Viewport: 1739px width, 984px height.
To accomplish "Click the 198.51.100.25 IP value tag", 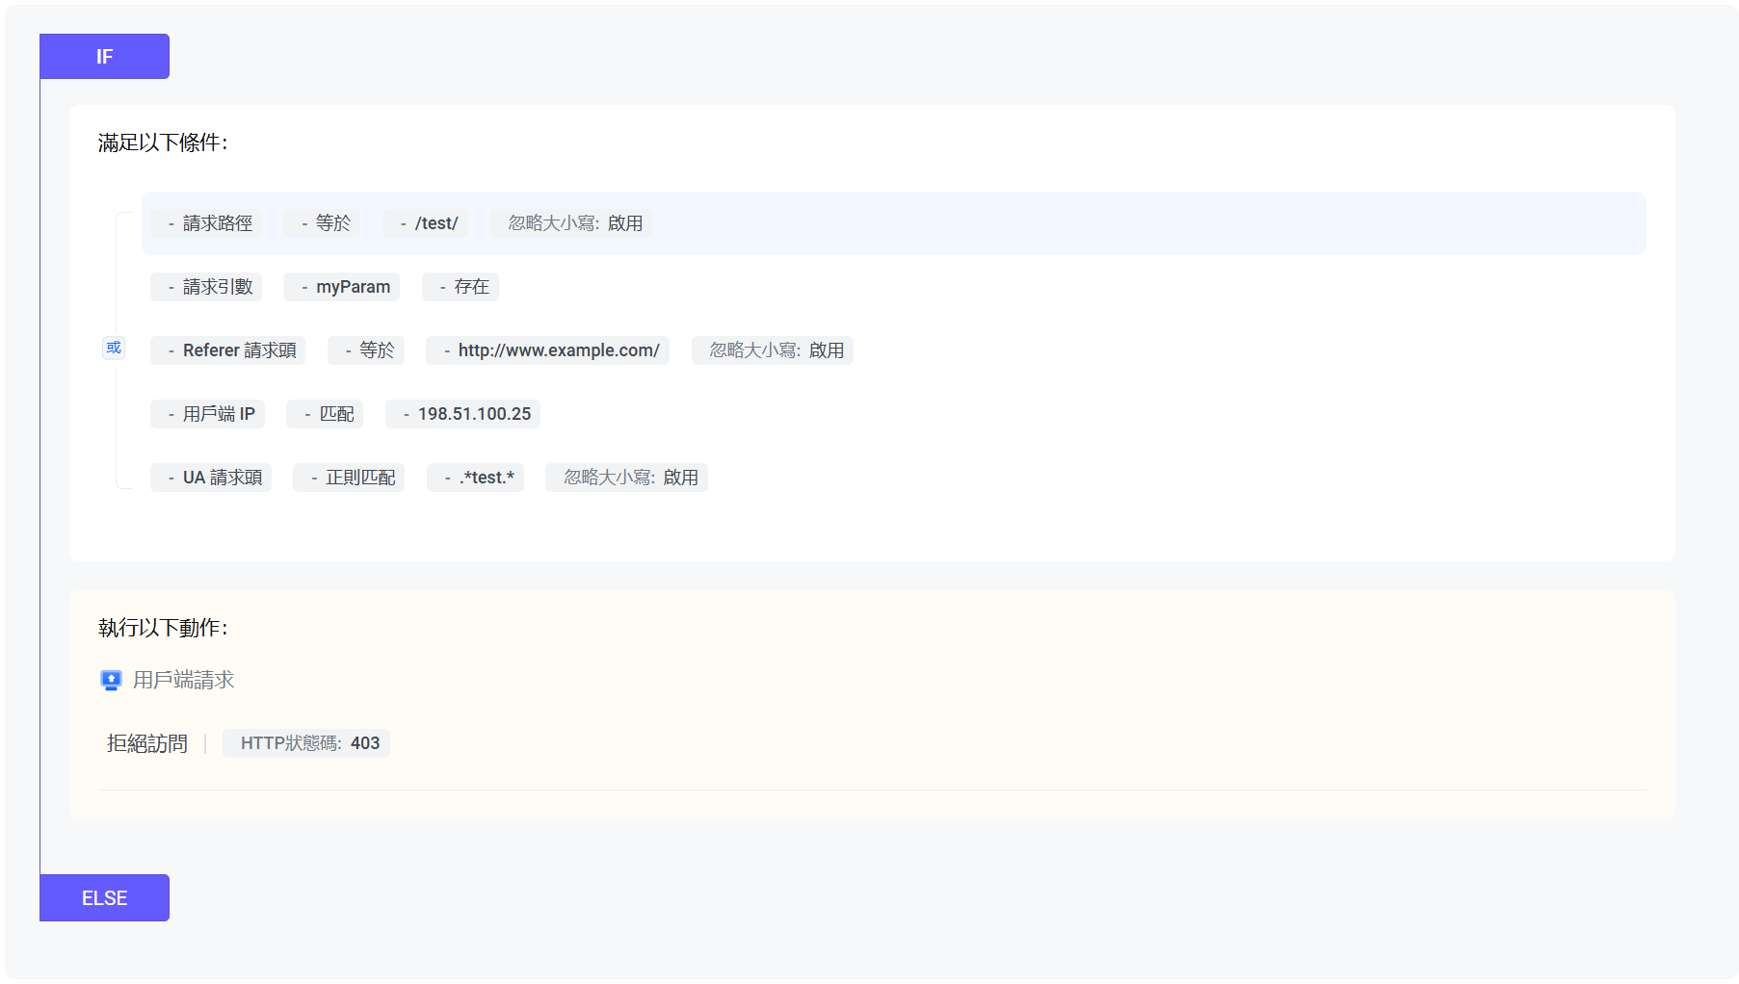I will coord(462,414).
